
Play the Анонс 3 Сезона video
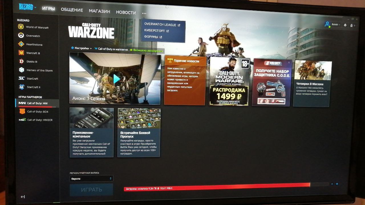pos(116,79)
